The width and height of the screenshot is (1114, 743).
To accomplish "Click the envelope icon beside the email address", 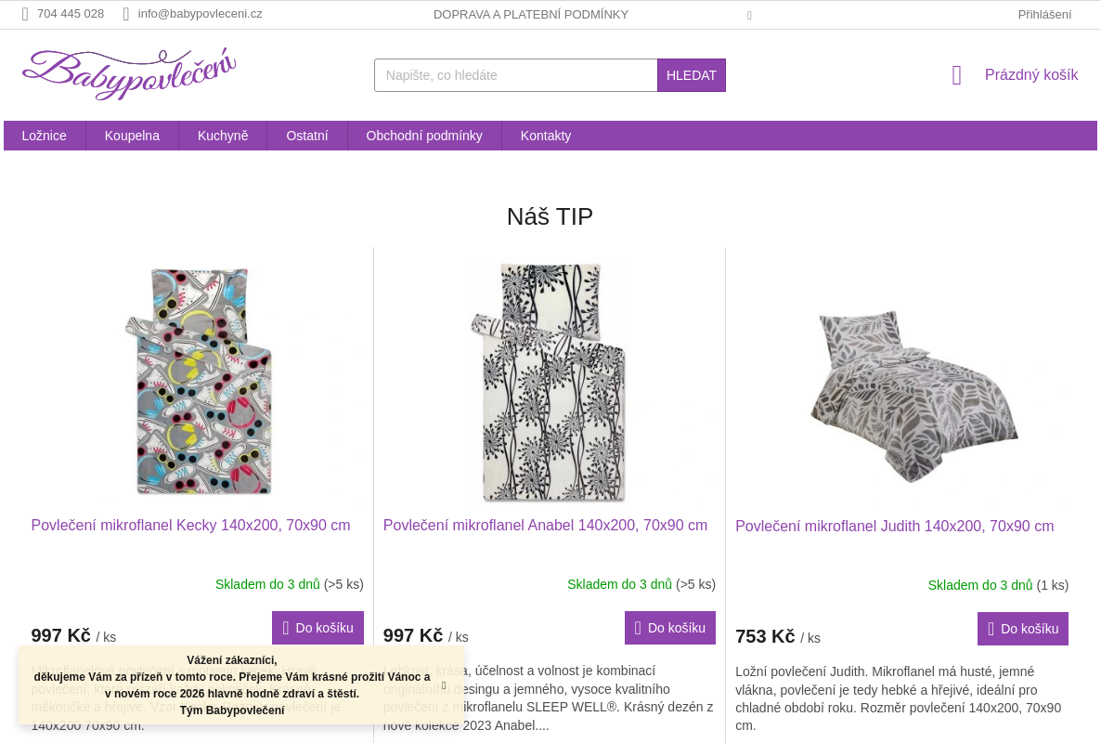I will point(126,14).
